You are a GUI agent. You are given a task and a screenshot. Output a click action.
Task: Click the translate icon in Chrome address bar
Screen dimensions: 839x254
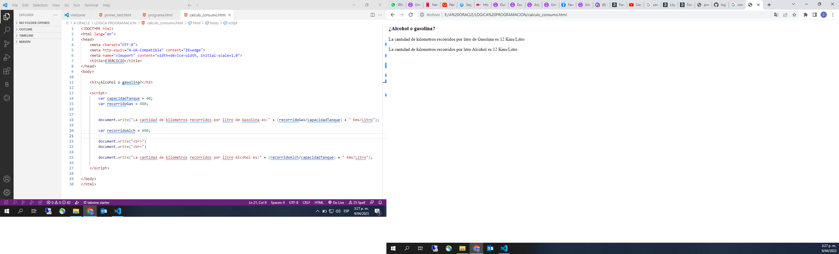click(776, 15)
